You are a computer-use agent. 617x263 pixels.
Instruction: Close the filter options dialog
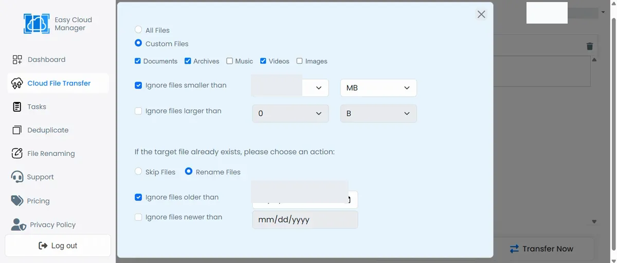(x=481, y=14)
